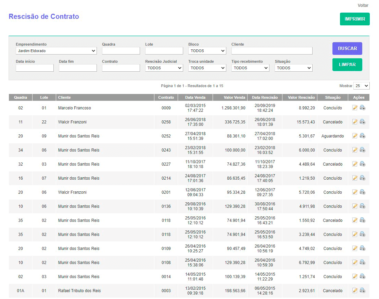379x299 pixels.
Task: Click the print icon for contract 0258
Action: 362,122
